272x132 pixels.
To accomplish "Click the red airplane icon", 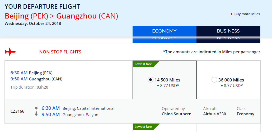I will 10,52.
